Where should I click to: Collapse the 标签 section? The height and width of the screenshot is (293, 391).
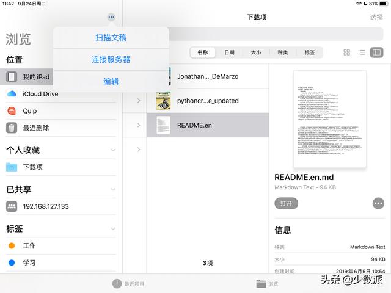pyautogui.click(x=113, y=228)
